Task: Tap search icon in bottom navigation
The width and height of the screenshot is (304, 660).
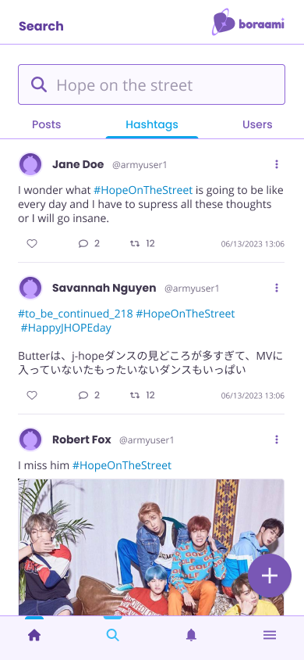Action: pos(112,635)
